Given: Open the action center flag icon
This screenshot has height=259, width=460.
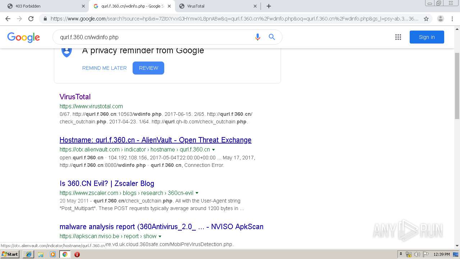Looking at the screenshot, I should (426, 254).
